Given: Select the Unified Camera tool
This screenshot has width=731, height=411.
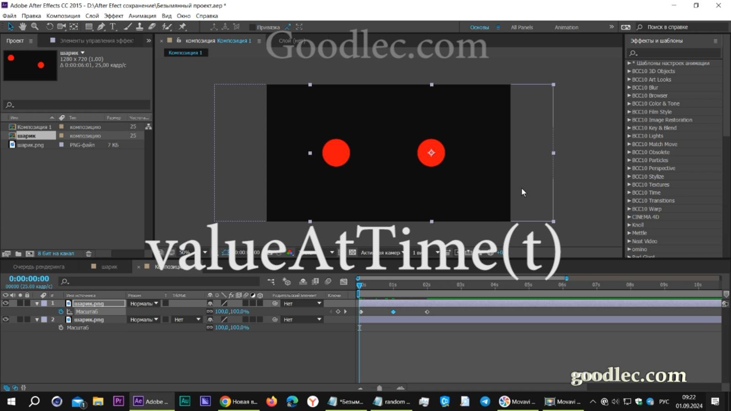Looking at the screenshot, I should (61, 27).
